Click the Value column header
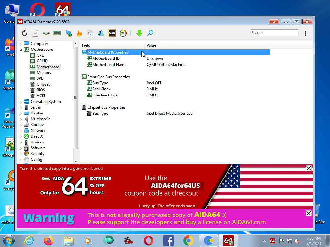Image resolution: width=330 pixels, height=247 pixels. [207, 45]
